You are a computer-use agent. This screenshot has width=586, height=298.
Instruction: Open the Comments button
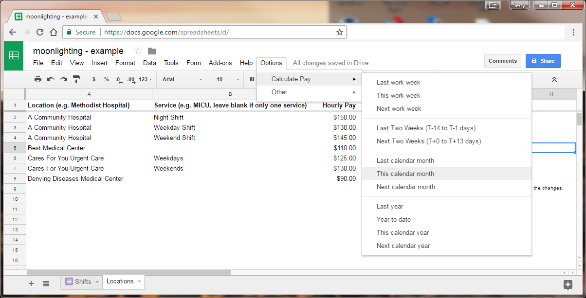[502, 61]
